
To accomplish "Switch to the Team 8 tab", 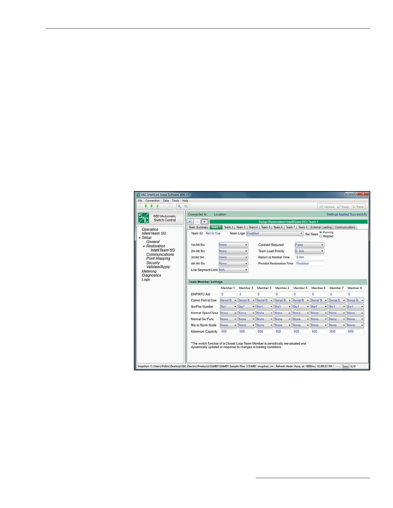I will (x=303, y=227).
